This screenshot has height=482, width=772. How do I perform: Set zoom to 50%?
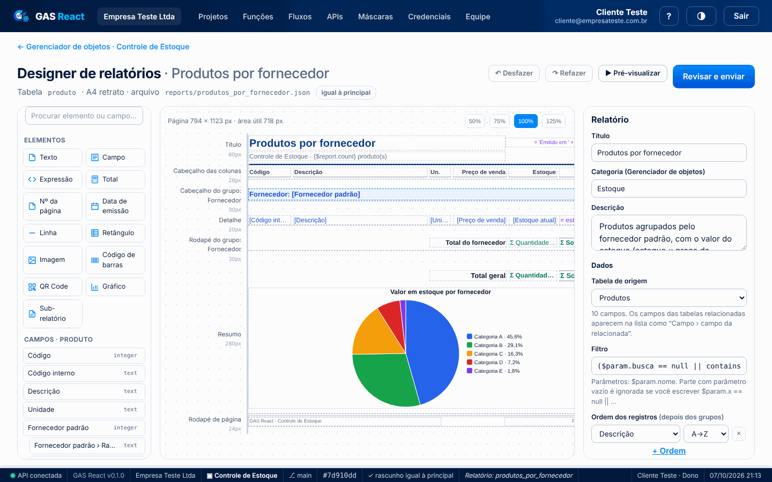pos(474,121)
